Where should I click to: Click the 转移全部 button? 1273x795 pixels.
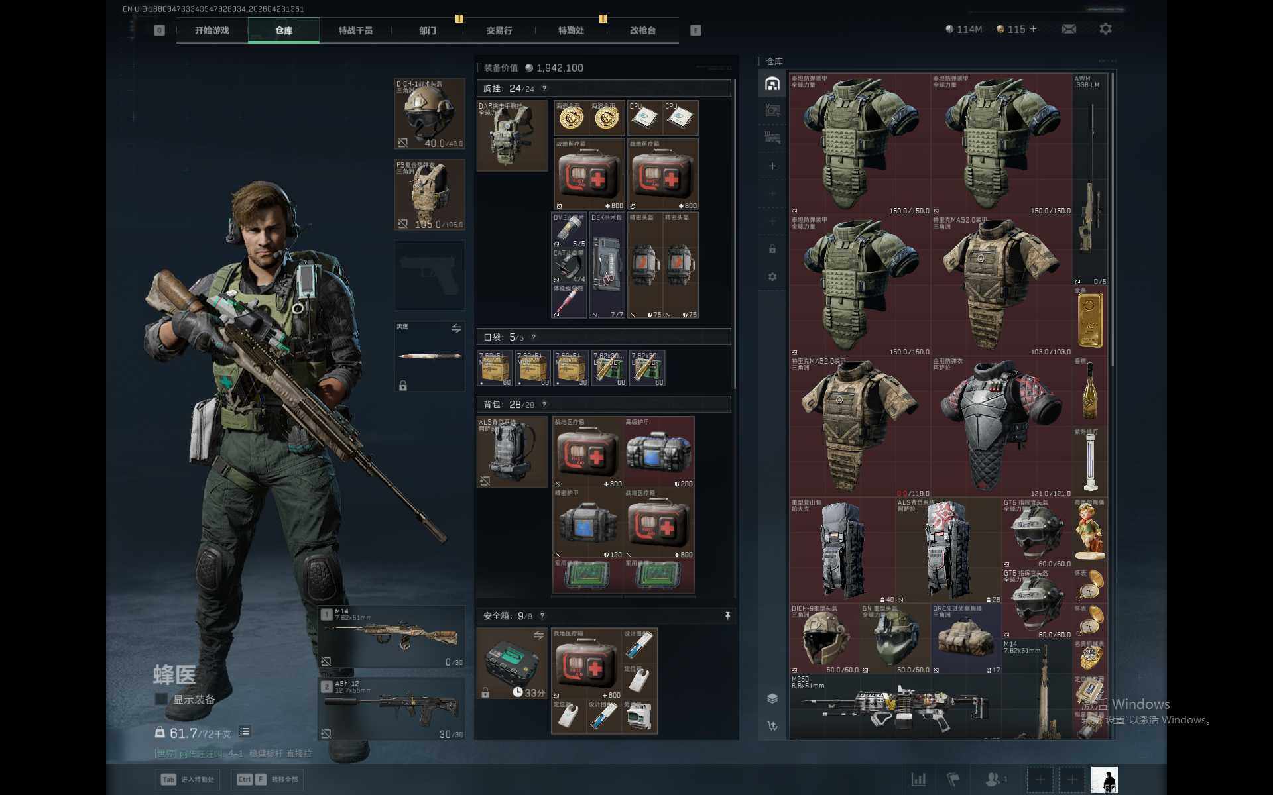pos(268,780)
